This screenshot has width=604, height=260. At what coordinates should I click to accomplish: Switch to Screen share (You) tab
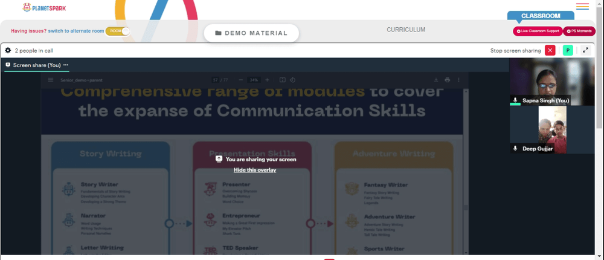37,65
